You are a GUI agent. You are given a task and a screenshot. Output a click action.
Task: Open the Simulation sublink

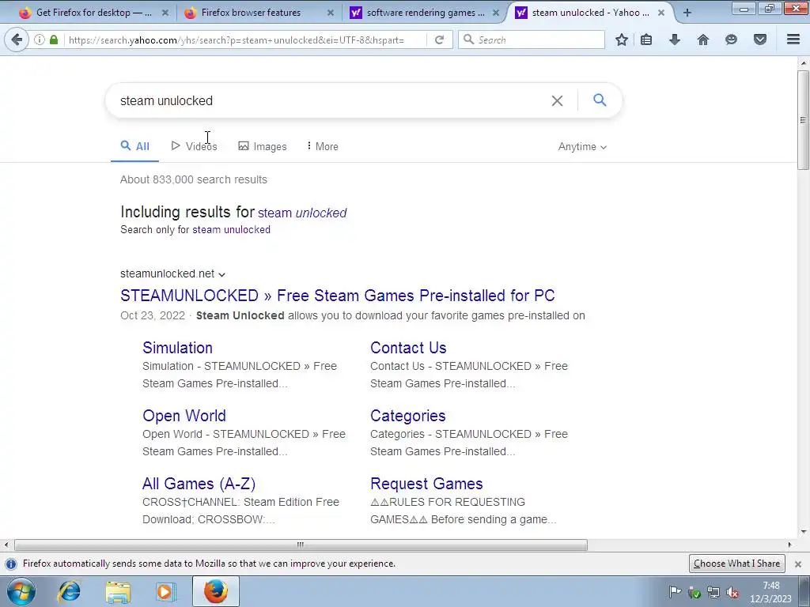click(177, 348)
